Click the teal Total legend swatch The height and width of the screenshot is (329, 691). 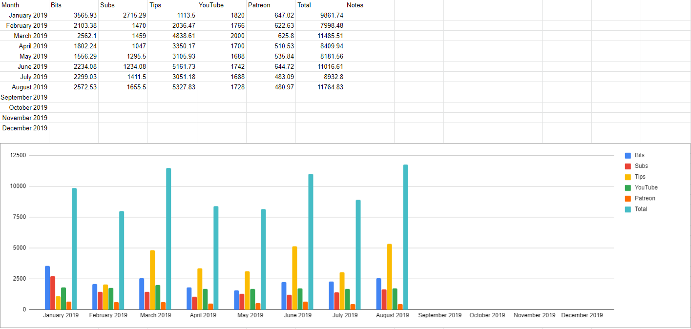628,209
